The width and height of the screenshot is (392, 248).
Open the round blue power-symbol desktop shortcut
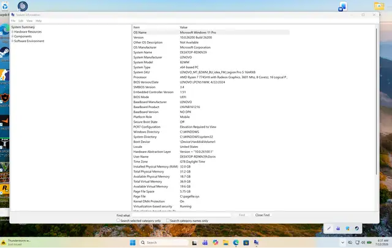[x=23, y=6]
